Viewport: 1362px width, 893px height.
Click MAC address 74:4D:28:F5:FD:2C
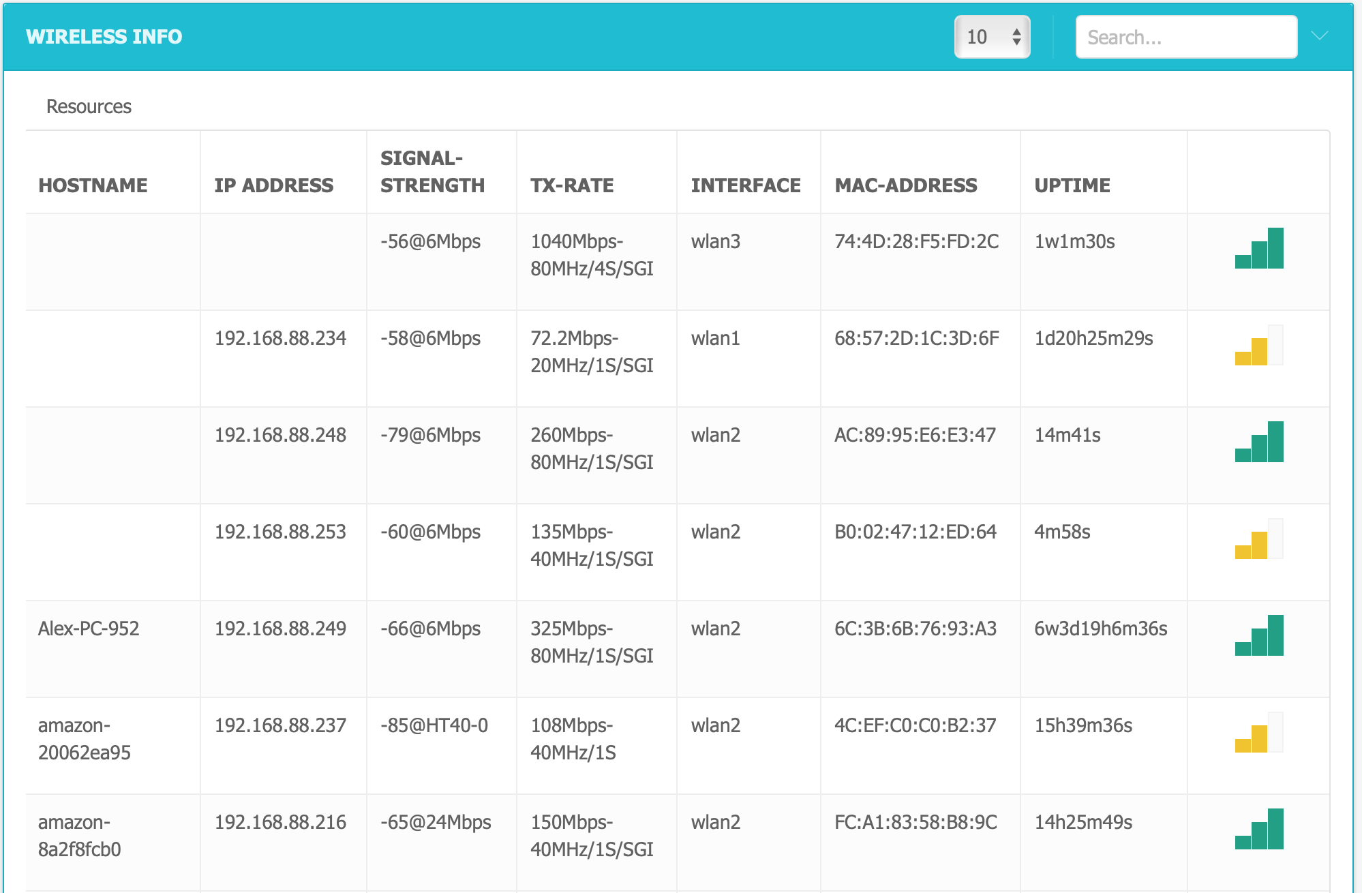pyautogui.click(x=917, y=241)
